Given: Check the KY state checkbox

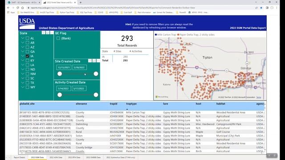Looking at the screenshot, I should point(27,60).
